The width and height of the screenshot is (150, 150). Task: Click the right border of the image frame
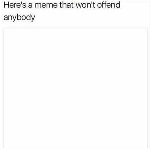(x=147, y=88)
